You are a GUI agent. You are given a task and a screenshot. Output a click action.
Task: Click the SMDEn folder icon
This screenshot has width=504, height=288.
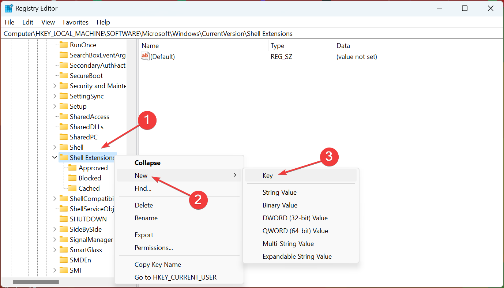coord(64,260)
